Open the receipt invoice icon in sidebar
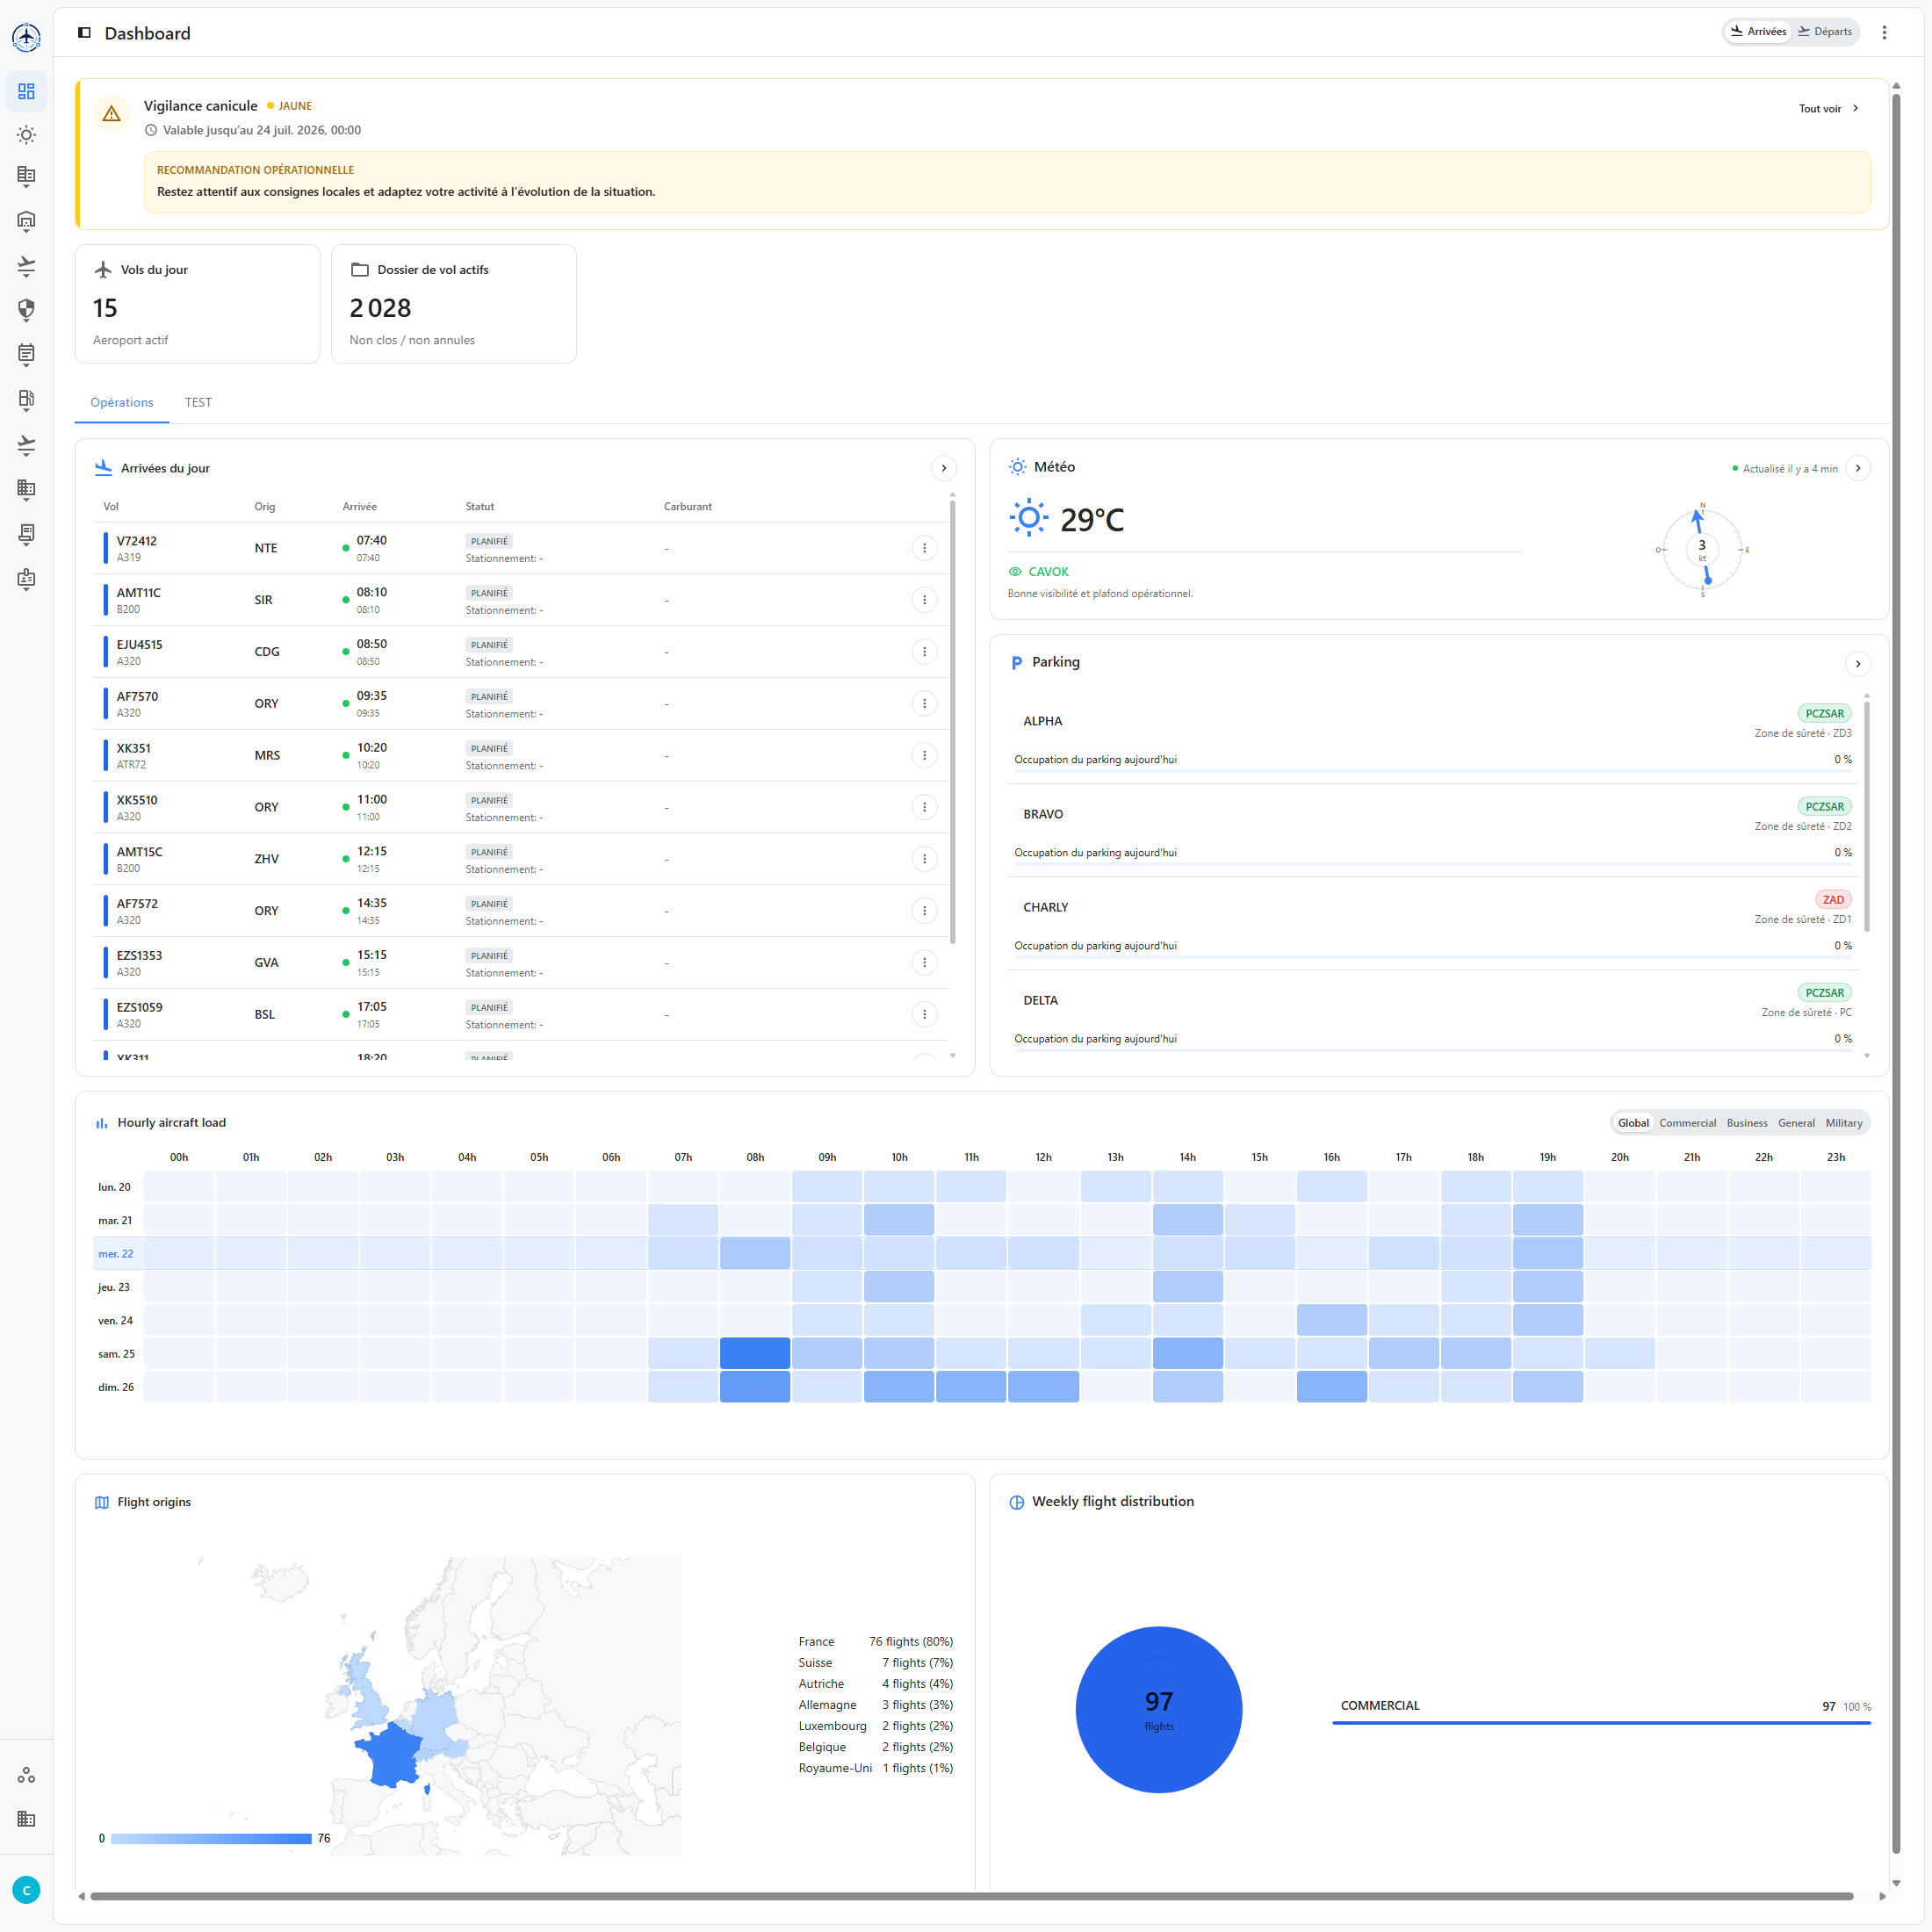This screenshot has height=1932, width=1932. (x=26, y=535)
